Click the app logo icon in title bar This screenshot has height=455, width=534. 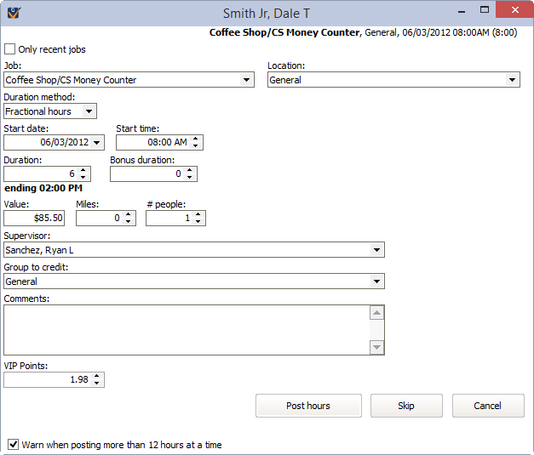coord(14,13)
